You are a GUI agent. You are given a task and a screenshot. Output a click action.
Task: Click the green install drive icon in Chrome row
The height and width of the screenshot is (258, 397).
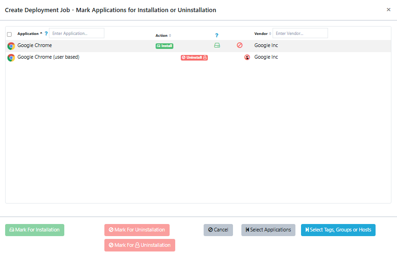(x=217, y=46)
